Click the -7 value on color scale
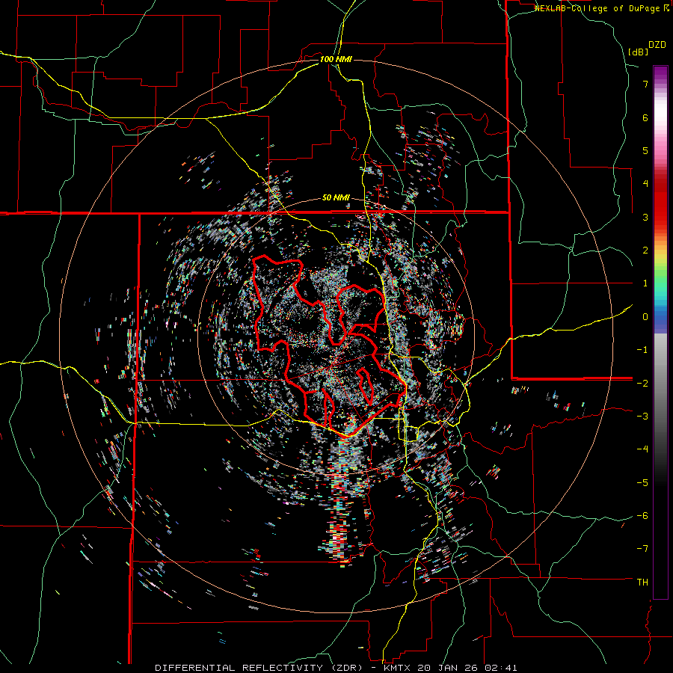This screenshot has height=673, width=673. tap(642, 549)
